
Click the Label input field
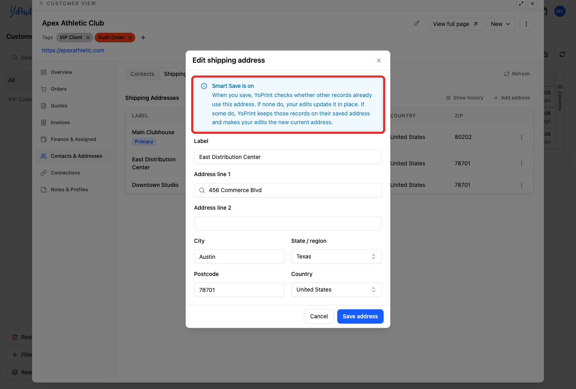coord(288,157)
